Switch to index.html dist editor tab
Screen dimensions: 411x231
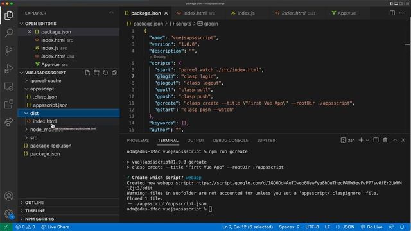298,13
